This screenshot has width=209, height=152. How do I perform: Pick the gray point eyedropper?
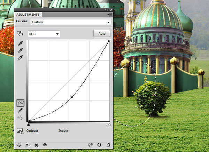20,50
